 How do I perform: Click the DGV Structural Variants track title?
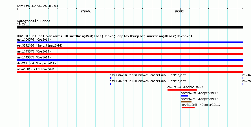click(x=105, y=36)
